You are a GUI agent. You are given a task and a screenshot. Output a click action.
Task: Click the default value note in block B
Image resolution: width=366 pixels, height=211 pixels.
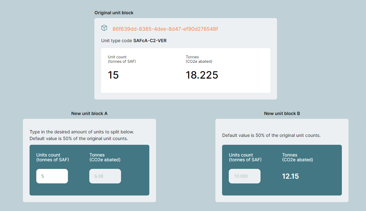point(271,135)
